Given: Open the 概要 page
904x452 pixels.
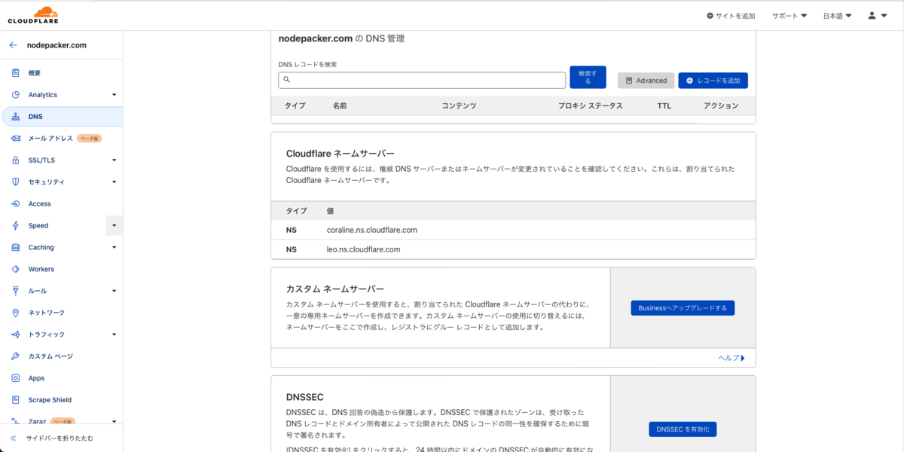Looking at the screenshot, I should click(x=35, y=73).
